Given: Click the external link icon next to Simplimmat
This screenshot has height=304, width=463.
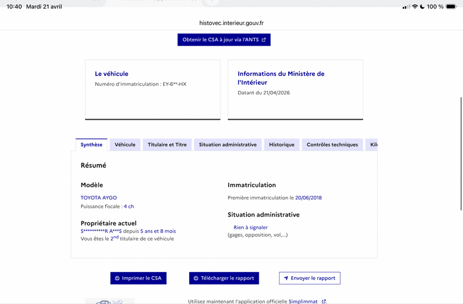Looking at the screenshot, I should coord(324,301).
